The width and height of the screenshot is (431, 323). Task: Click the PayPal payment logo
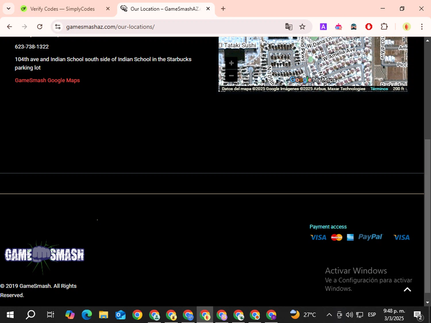[370, 237]
